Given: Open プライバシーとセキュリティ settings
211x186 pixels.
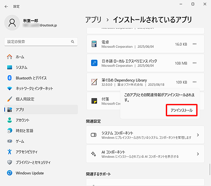Looking at the screenshot, I should click(x=41, y=162).
